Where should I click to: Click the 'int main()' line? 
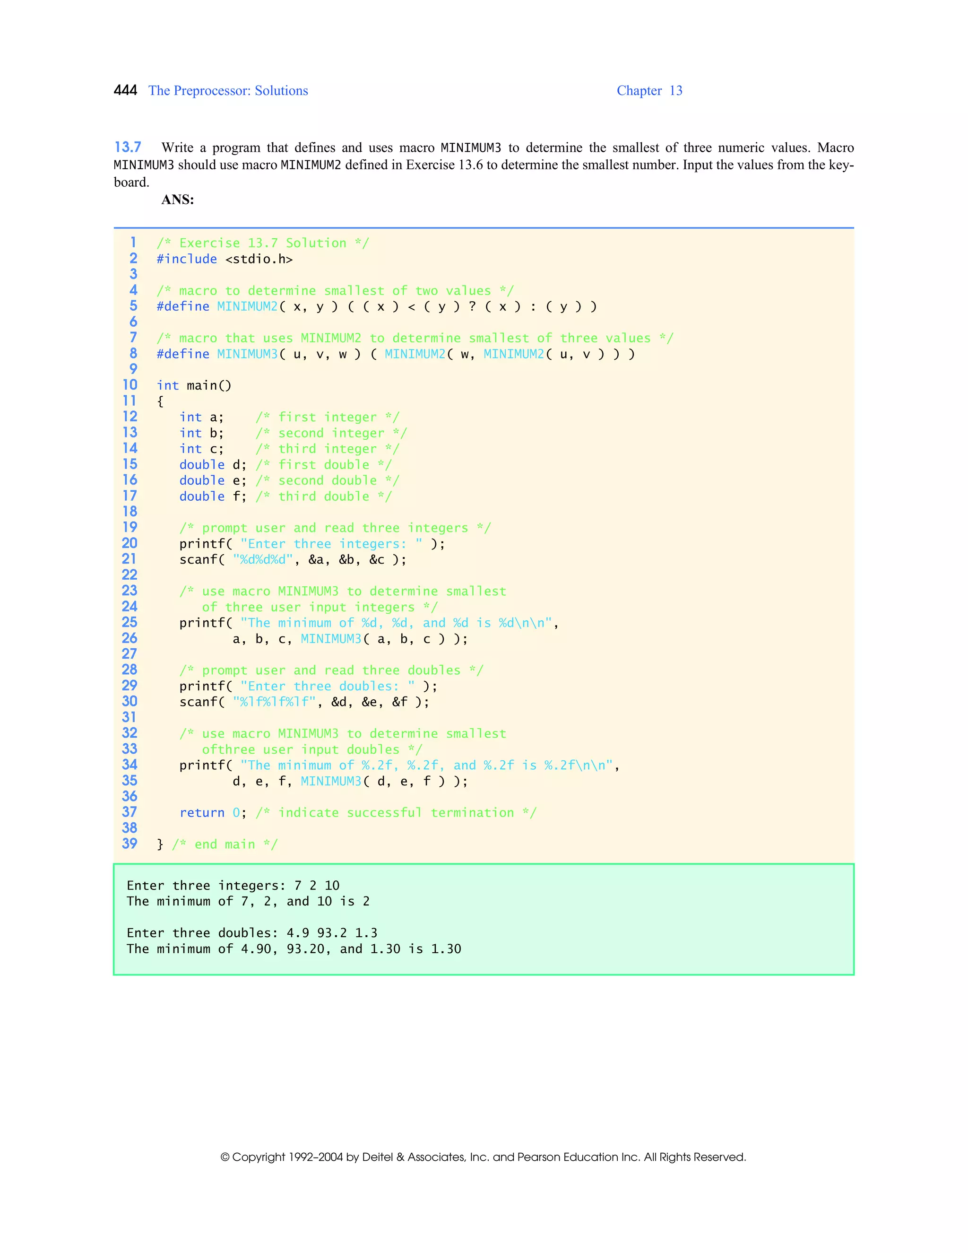(194, 385)
